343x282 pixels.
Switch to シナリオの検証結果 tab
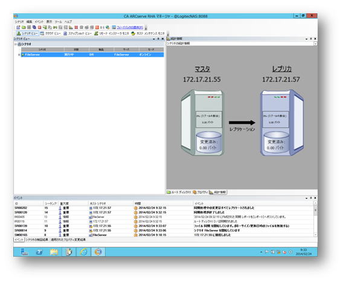click(37, 240)
